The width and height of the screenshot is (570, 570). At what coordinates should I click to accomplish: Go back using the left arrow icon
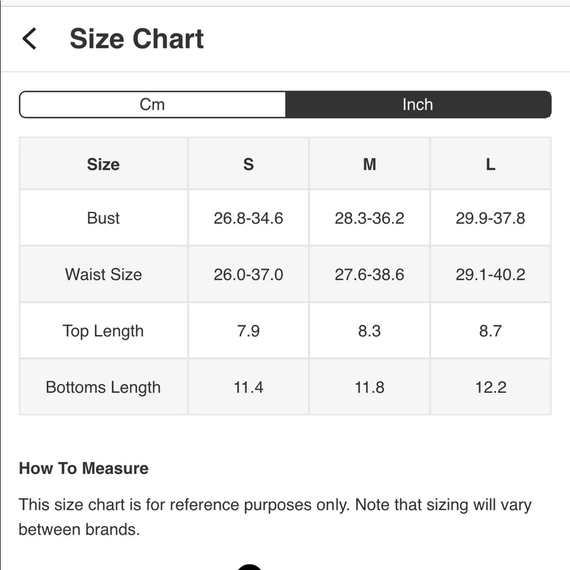[x=30, y=39]
